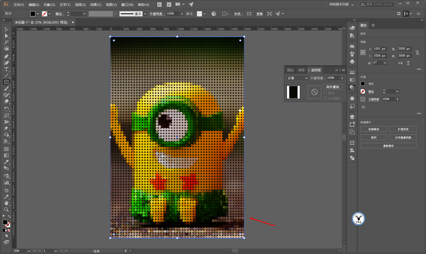Click the 重新着色 button
426x254 pixels.
click(x=388, y=146)
